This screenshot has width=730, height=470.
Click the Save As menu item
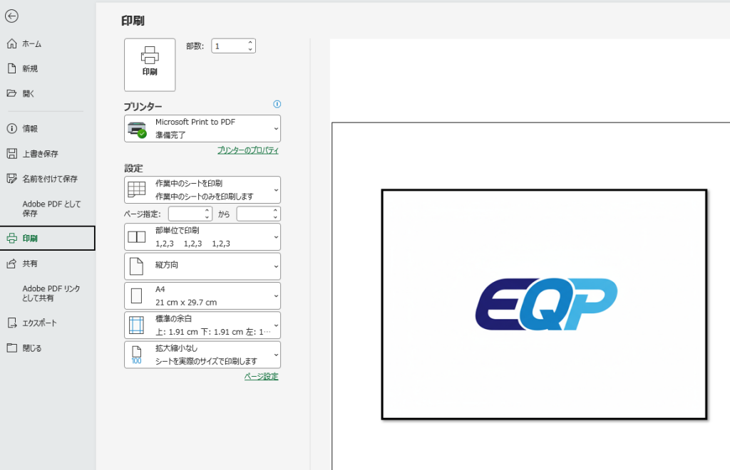[49, 179]
